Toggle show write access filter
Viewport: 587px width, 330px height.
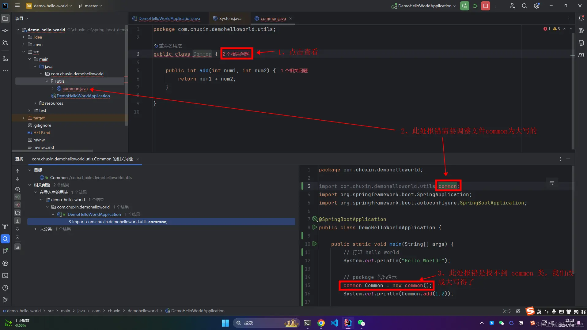pos(17,205)
